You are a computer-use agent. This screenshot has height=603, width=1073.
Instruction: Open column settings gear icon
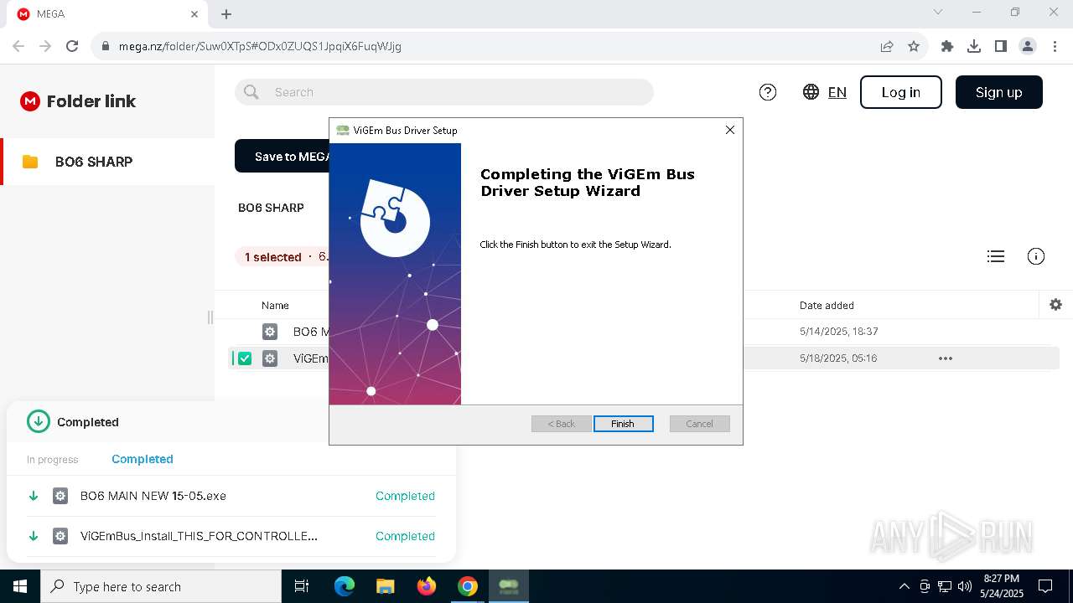point(1056,305)
